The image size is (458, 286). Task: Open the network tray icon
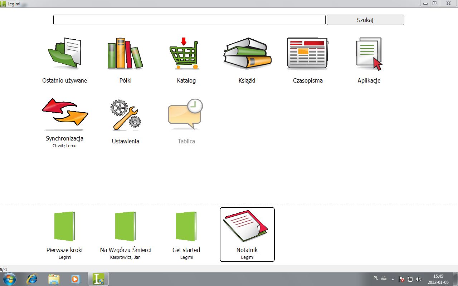click(410, 279)
